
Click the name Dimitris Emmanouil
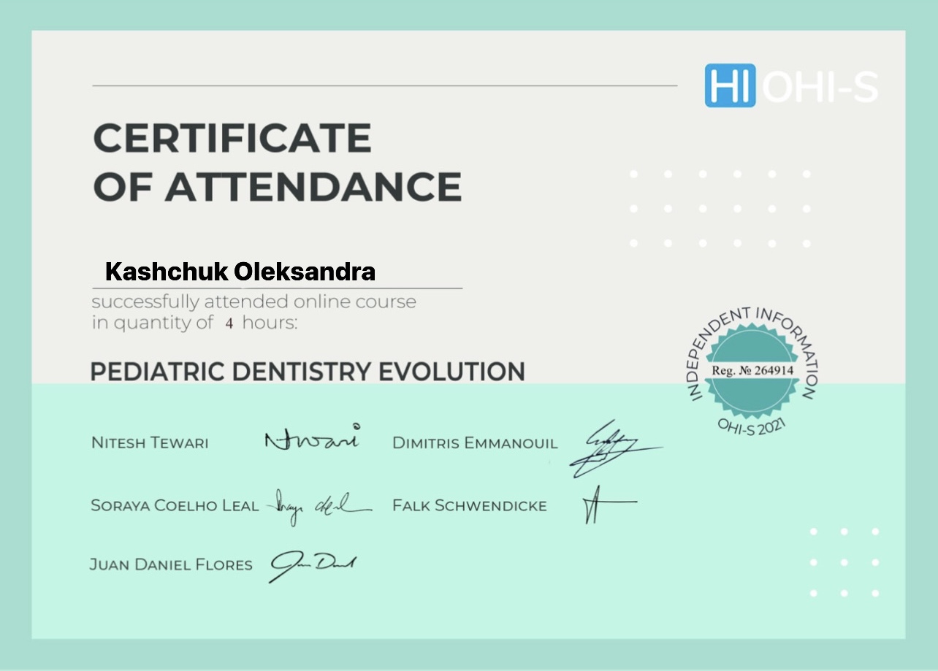pyautogui.click(x=475, y=442)
